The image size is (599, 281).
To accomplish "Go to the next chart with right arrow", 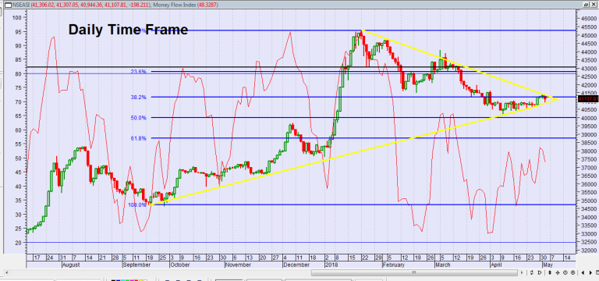I will (x=590, y=272).
